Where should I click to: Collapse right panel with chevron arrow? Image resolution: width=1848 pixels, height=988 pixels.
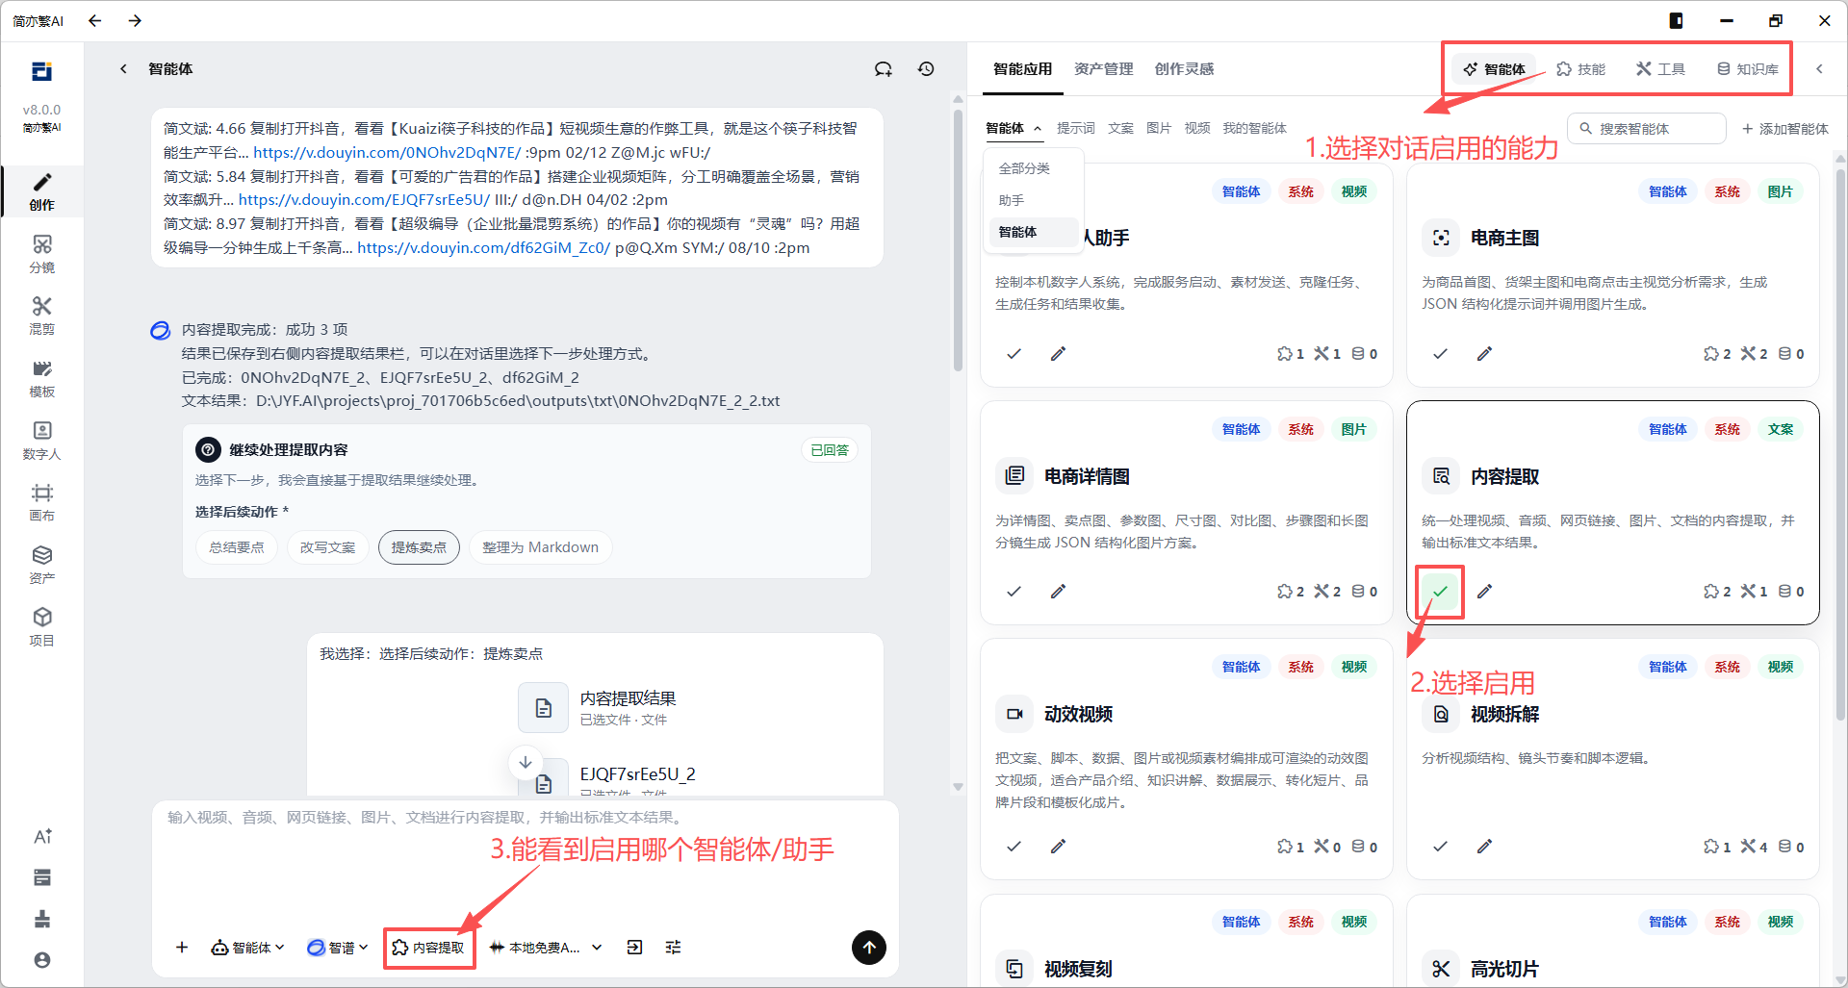coord(1819,68)
